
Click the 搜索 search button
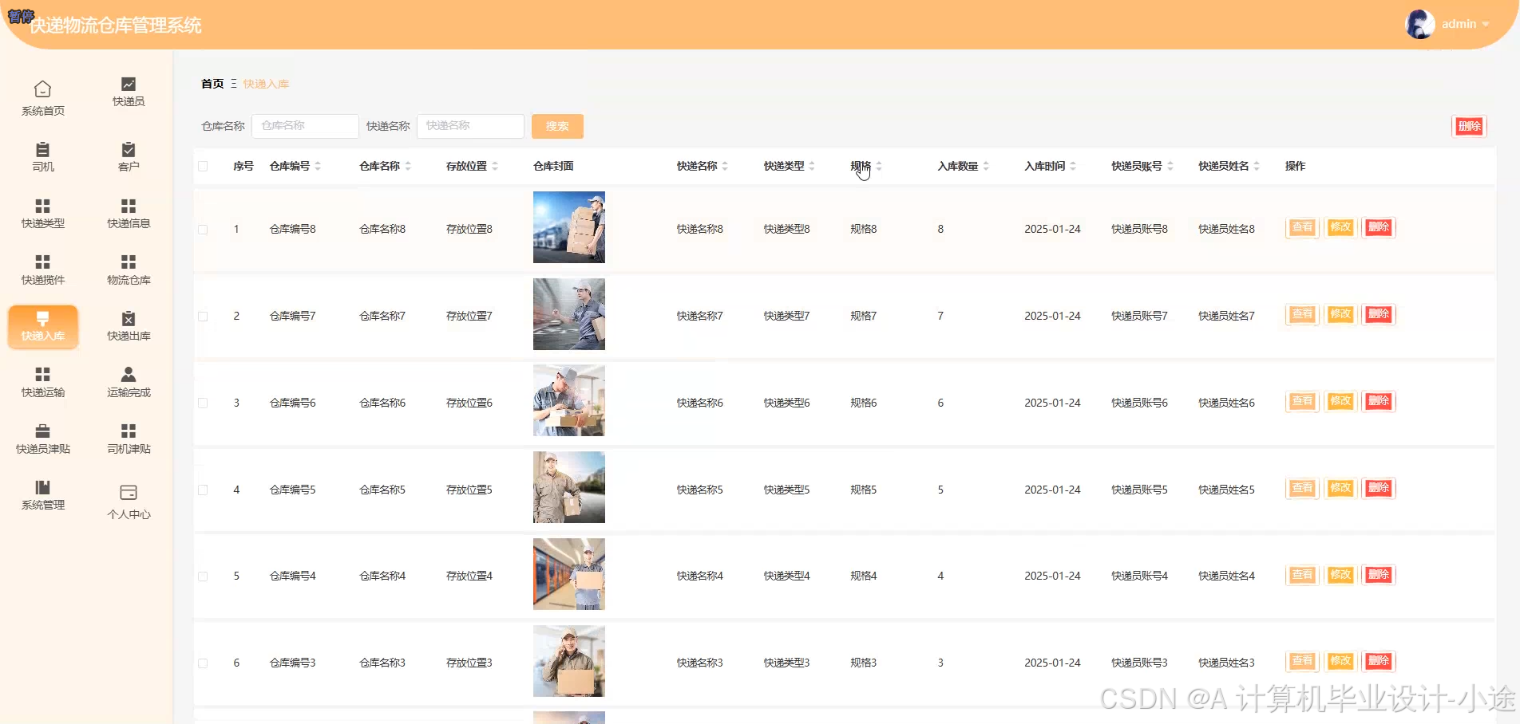pyautogui.click(x=556, y=126)
